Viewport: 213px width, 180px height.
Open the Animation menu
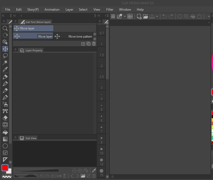tap(52, 10)
